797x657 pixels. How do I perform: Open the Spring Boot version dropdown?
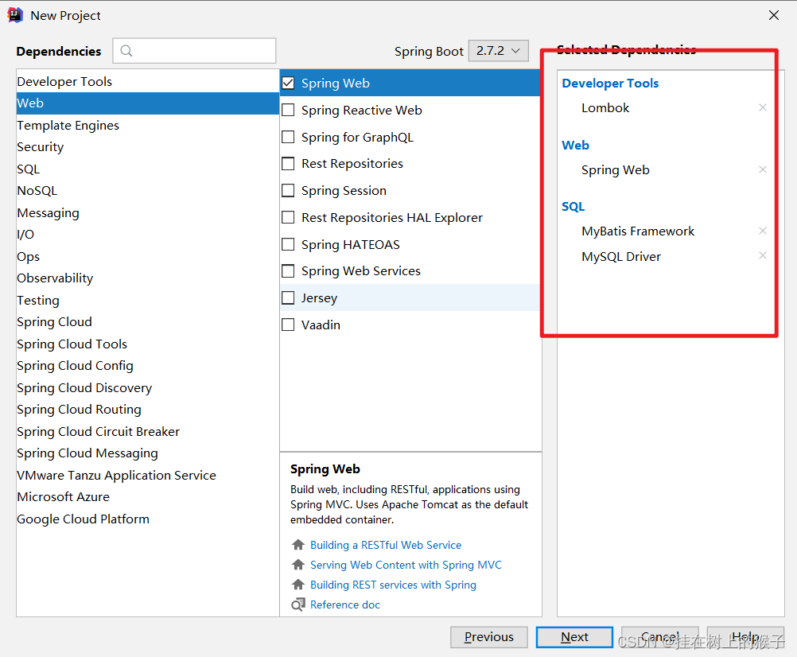[498, 51]
